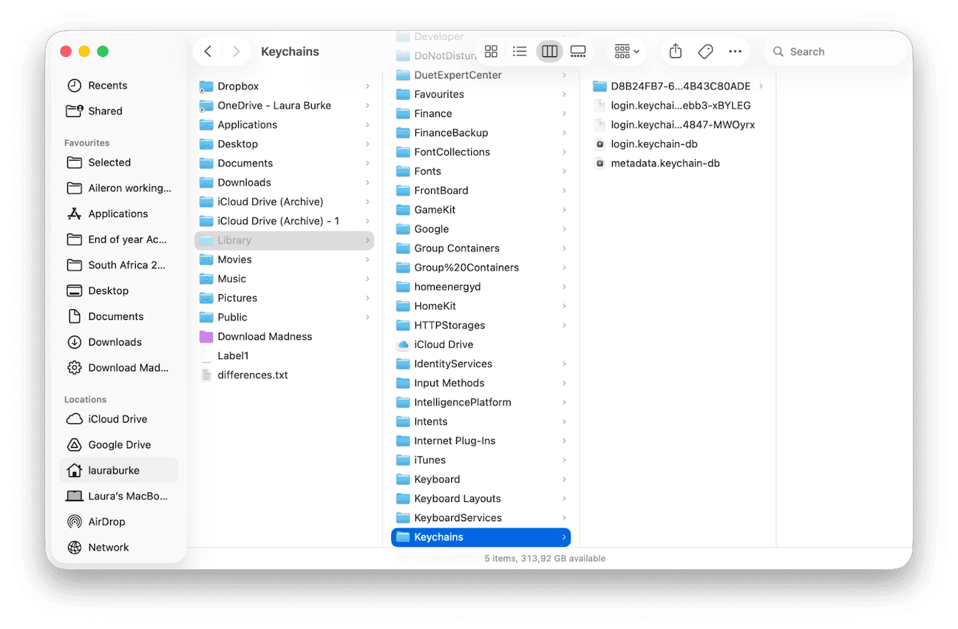This screenshot has width=958, height=629.
Task: Switch to gallery view in toolbar
Action: click(x=578, y=51)
